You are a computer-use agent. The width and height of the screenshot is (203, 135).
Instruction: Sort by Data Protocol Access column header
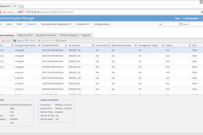121,45
